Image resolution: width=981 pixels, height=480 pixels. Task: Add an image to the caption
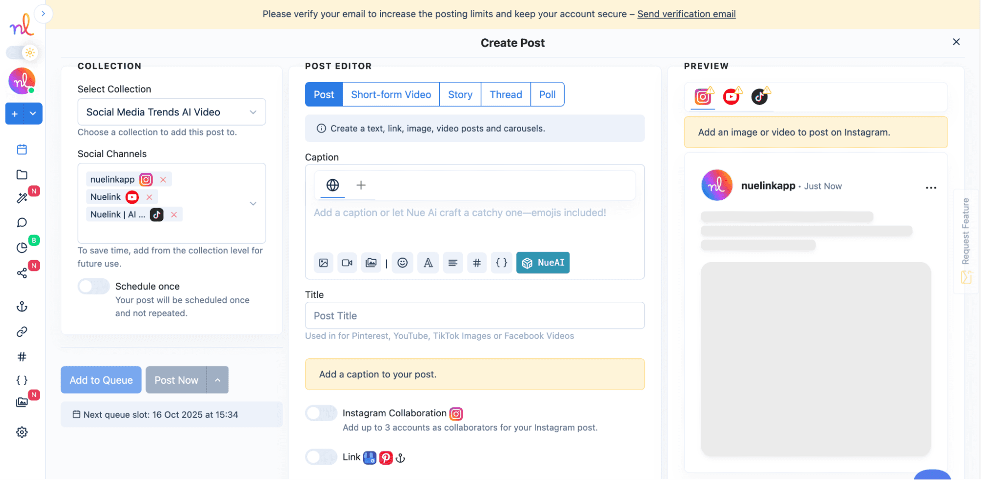click(323, 263)
